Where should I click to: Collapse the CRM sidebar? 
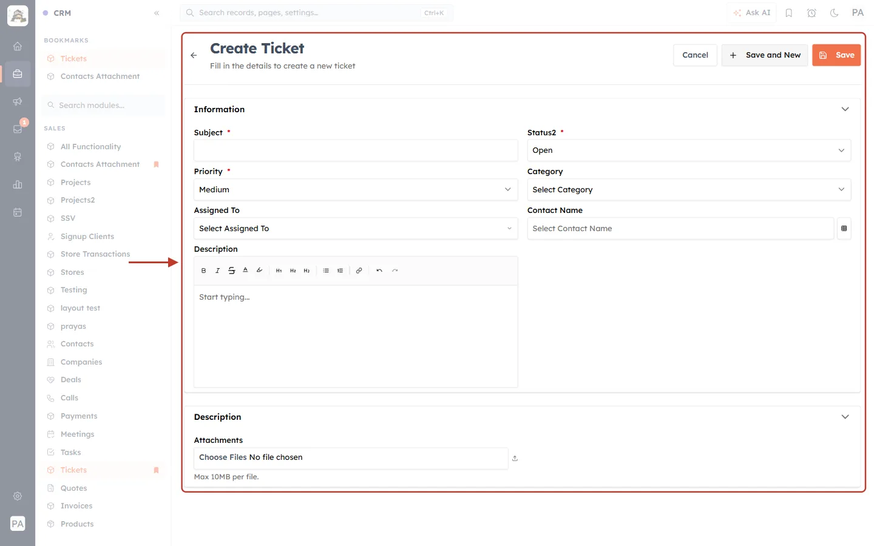[x=157, y=13]
